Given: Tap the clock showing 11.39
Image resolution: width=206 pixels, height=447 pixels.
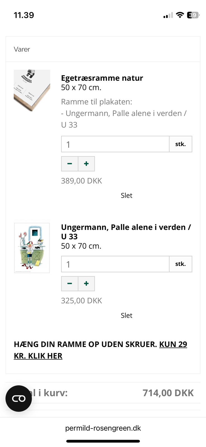Looking at the screenshot, I should click(x=24, y=15).
